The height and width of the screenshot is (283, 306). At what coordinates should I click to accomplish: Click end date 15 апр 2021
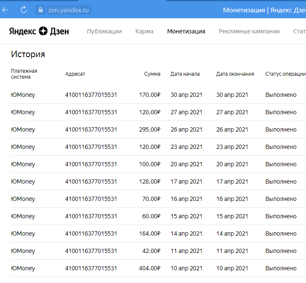pos(232,217)
